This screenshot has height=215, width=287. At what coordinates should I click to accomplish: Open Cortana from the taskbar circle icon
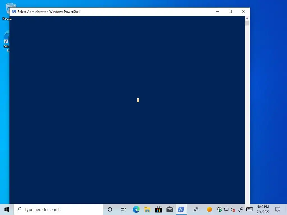click(110, 209)
